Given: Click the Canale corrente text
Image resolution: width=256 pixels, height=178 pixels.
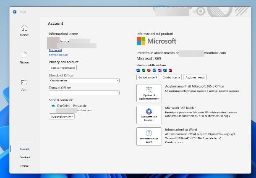Looking at the screenshot, I should click(x=174, y=142).
